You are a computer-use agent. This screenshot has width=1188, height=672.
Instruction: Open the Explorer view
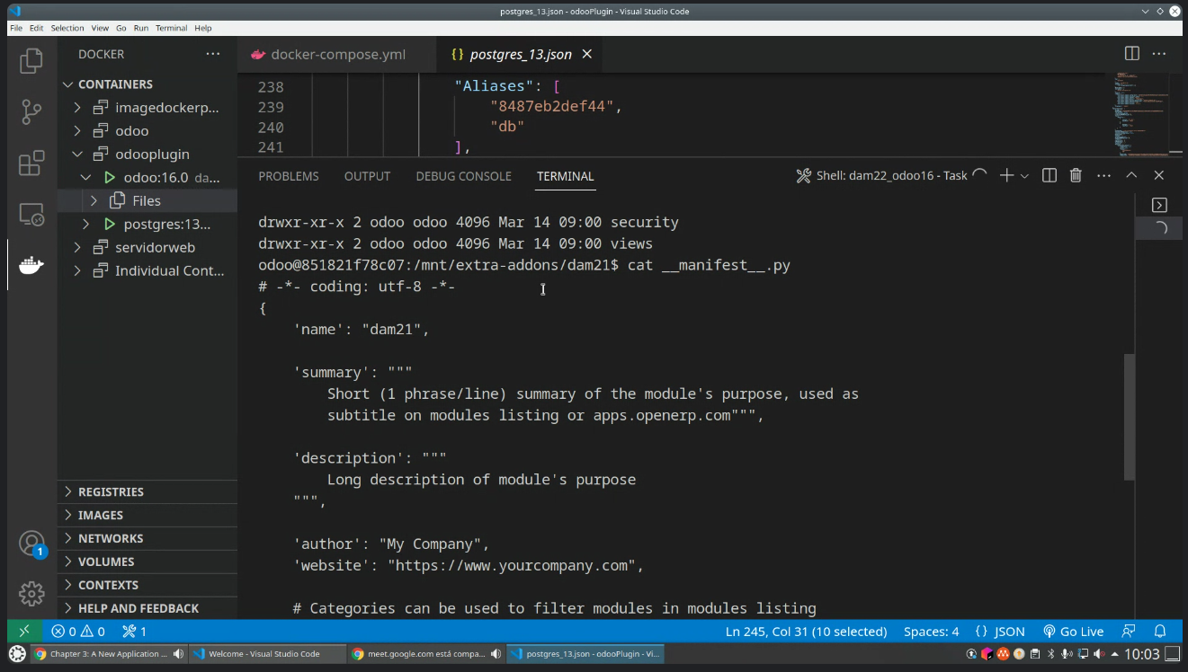(x=31, y=59)
